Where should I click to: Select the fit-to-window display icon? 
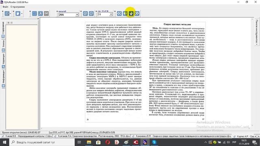[34, 13]
